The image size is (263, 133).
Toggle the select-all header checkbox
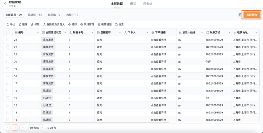tap(8, 32)
